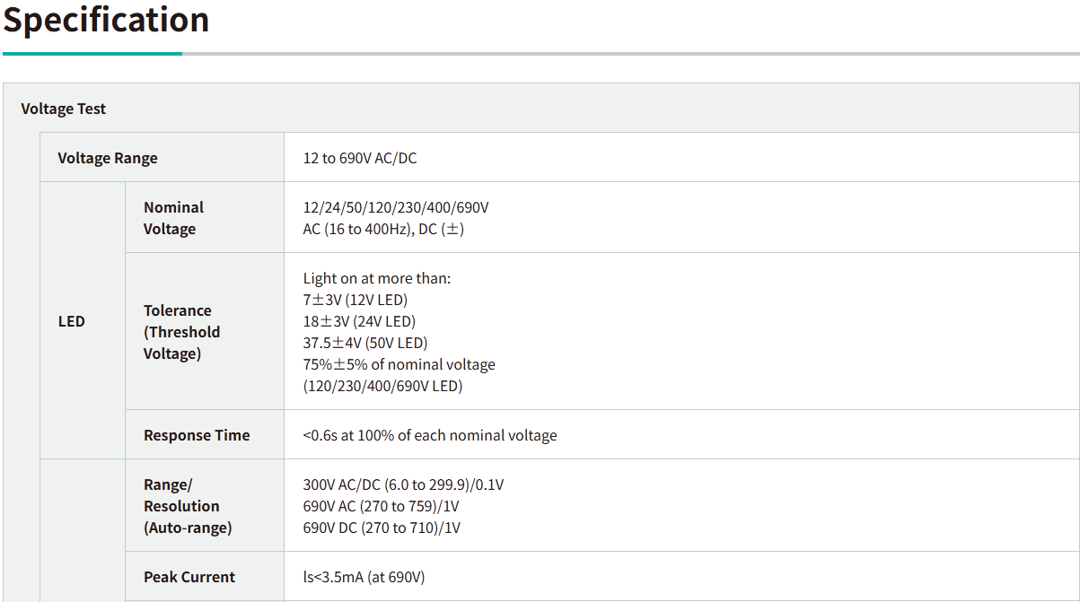Click the Peak Current row label
The height and width of the screenshot is (602, 1080).
click(189, 577)
